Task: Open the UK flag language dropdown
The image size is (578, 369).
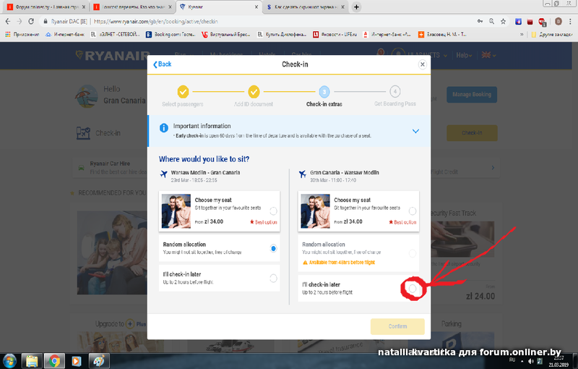Action: click(x=489, y=55)
